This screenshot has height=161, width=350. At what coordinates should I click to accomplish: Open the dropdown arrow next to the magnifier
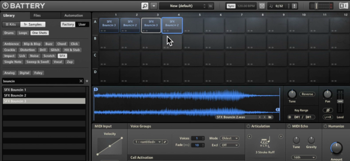point(154,6)
